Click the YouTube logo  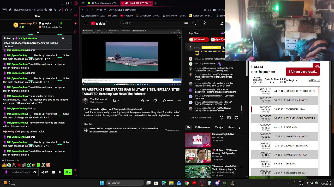click(98, 23)
